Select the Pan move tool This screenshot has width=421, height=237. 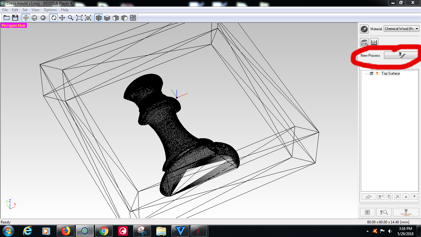(x=62, y=18)
